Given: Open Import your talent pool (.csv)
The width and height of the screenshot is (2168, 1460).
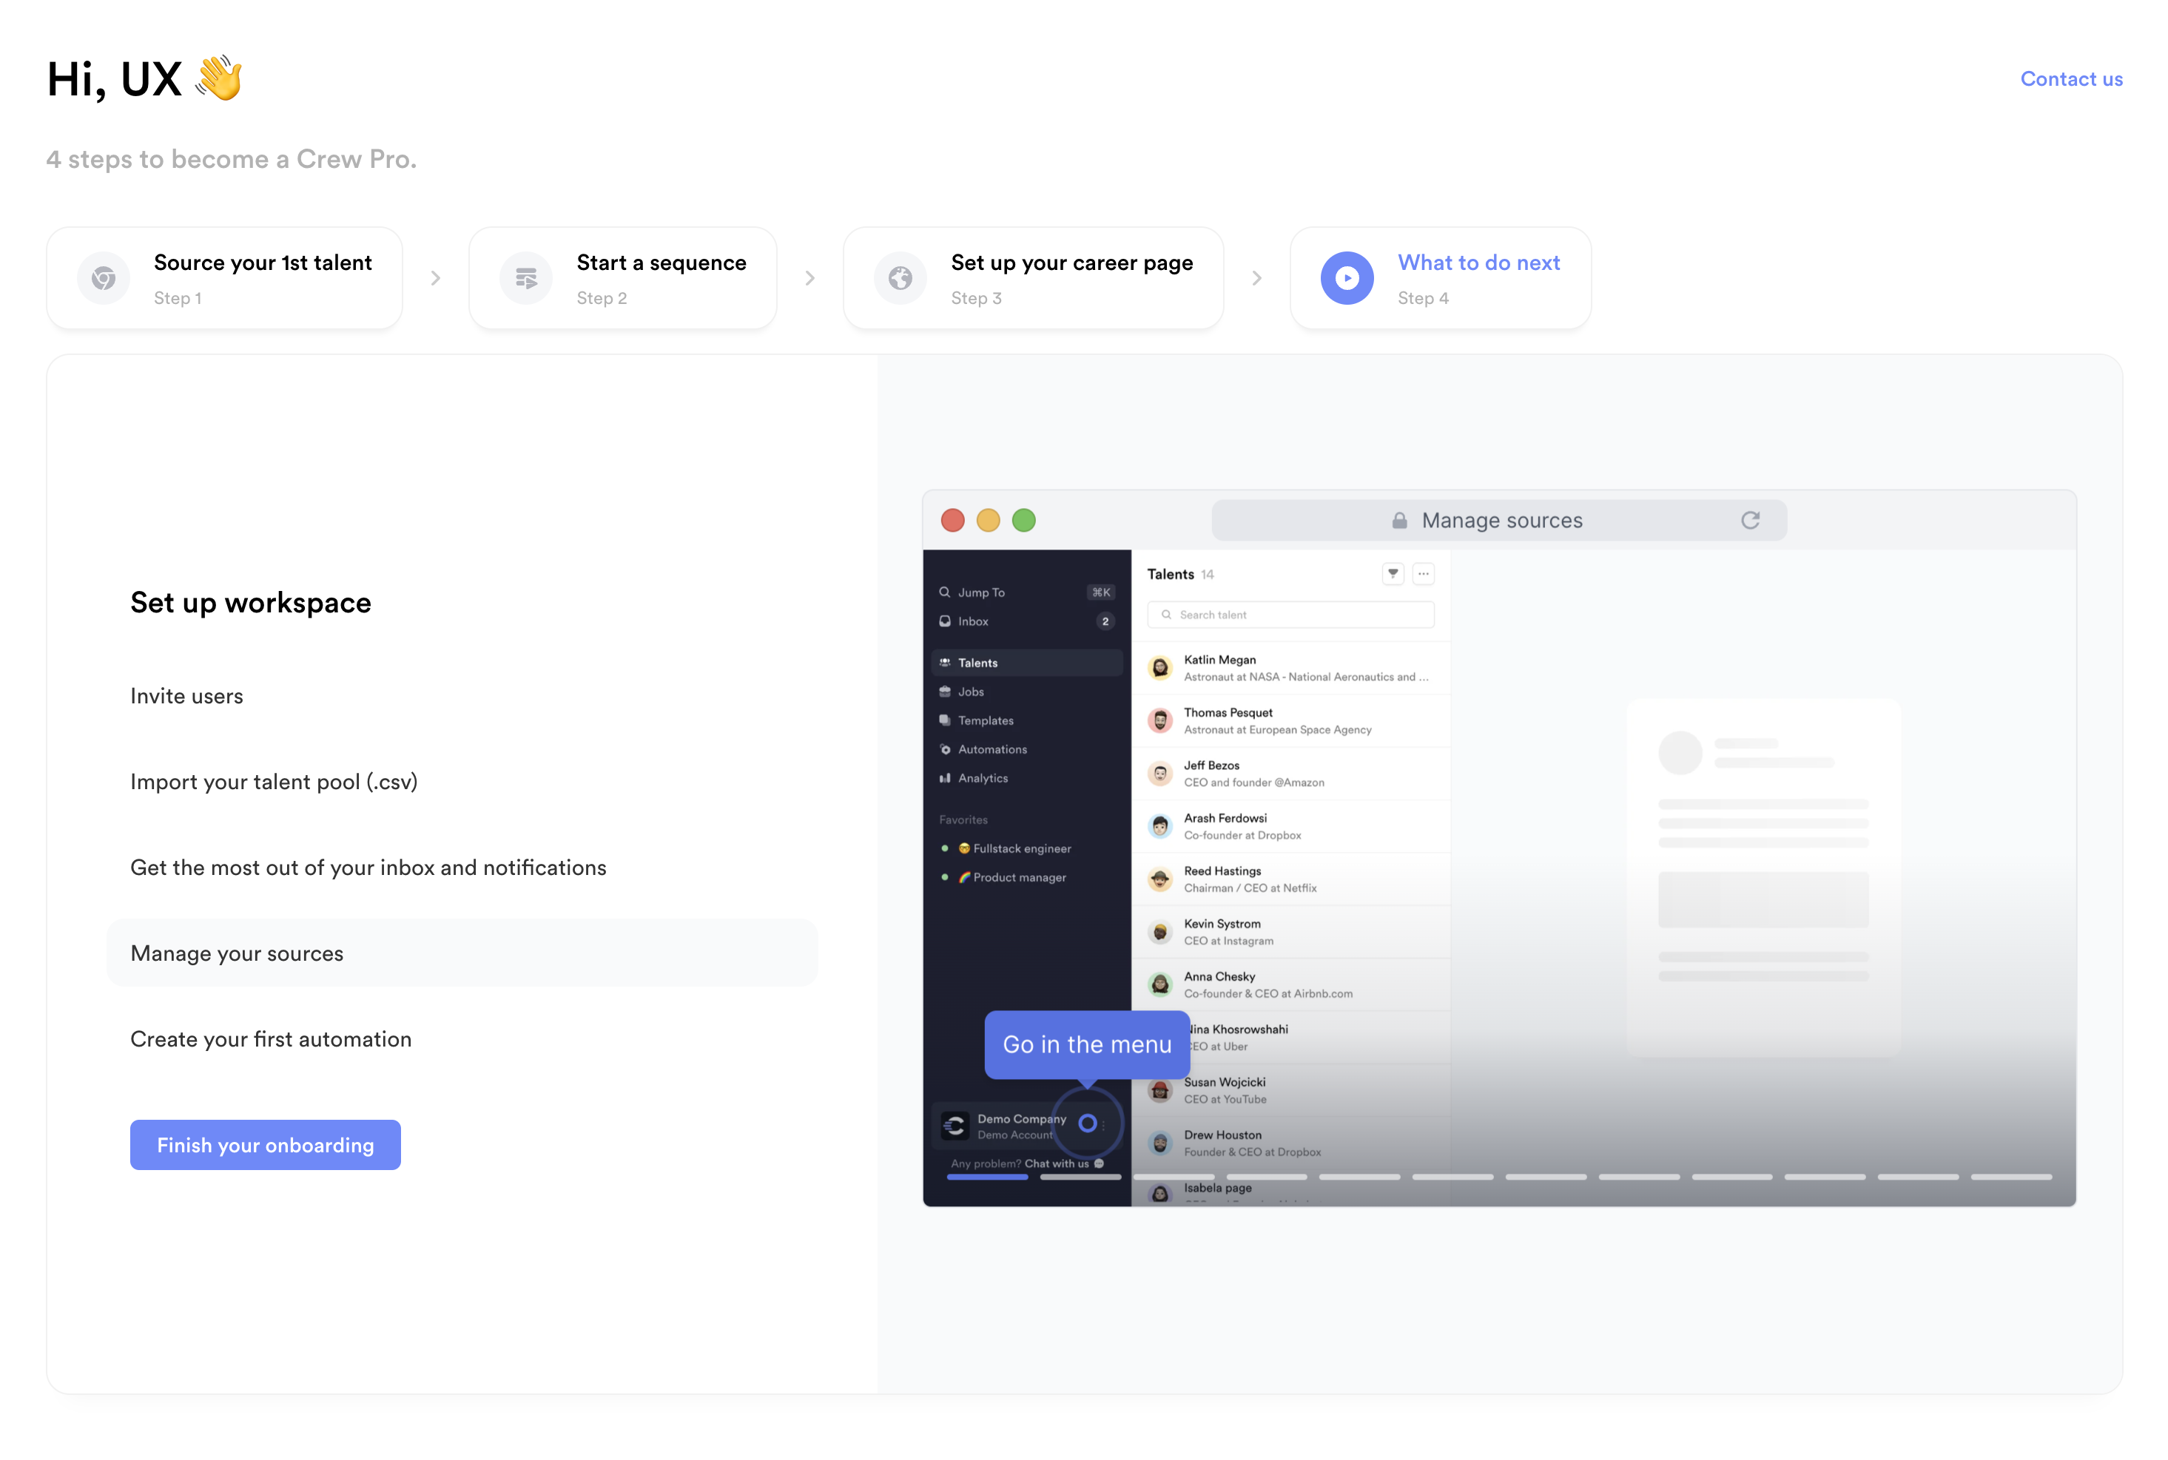Looking at the screenshot, I should click(274, 781).
